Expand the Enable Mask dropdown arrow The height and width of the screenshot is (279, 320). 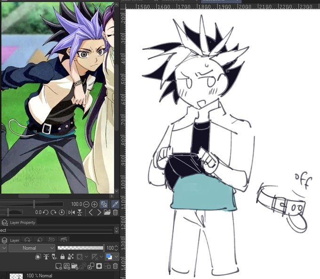click(x=86, y=256)
